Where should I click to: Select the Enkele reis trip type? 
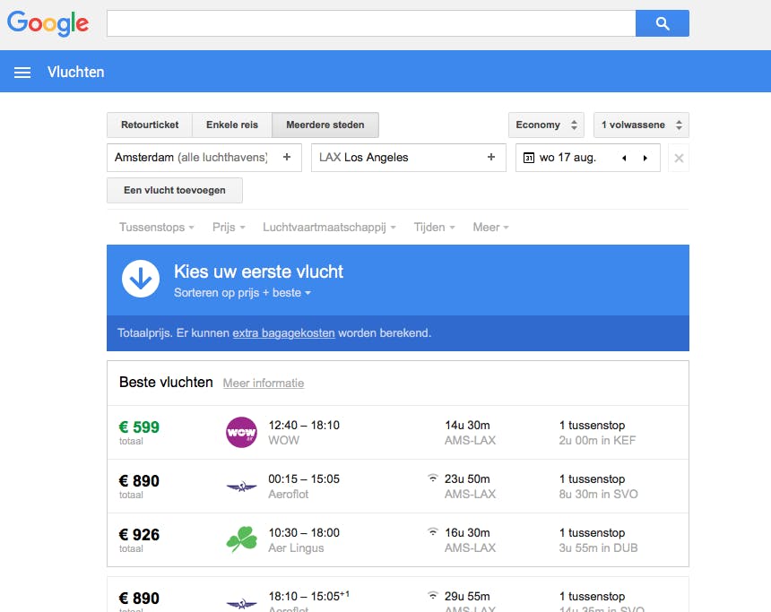[232, 125]
